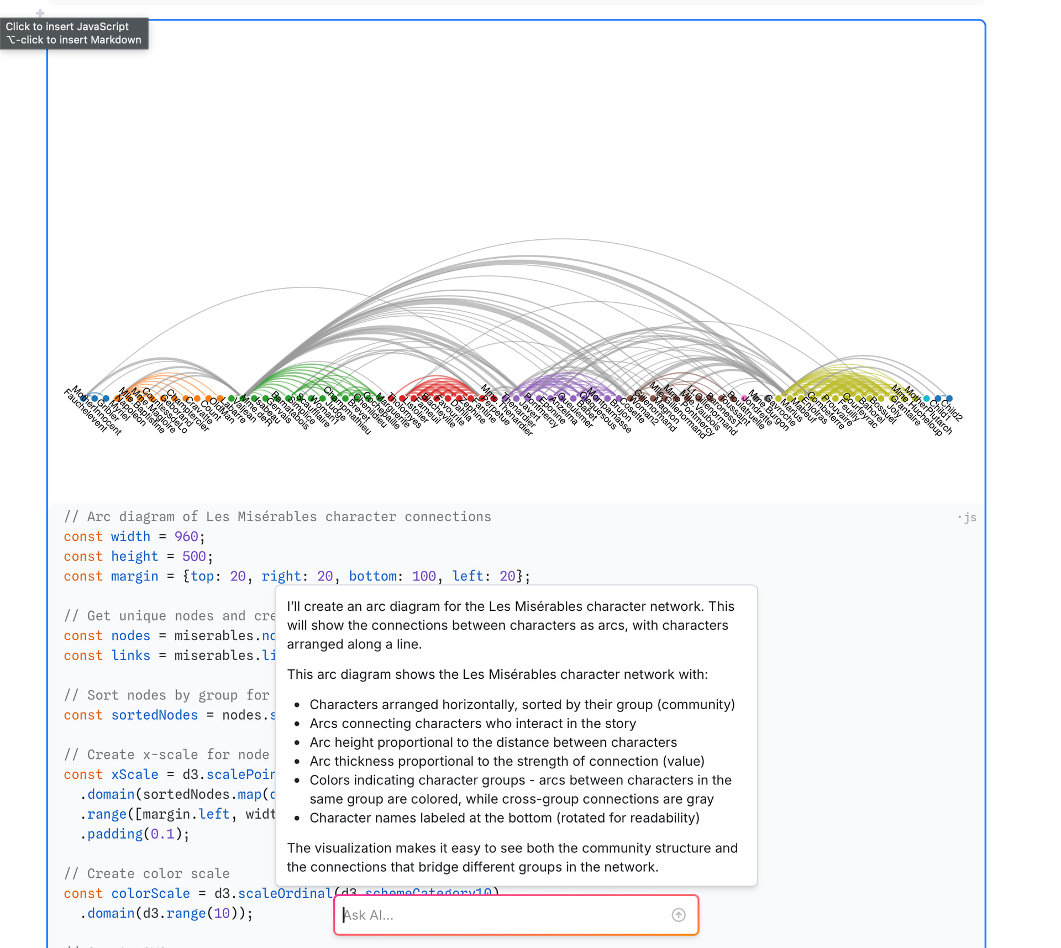Select the cyan node in the arc diagram
Image resolution: width=1061 pixels, height=948 pixels.
[927, 398]
